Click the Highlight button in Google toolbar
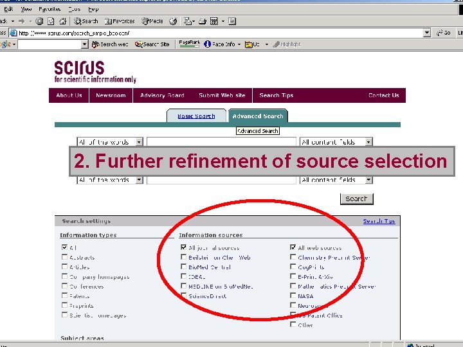Screen dimensions: 463x347 click(x=287, y=44)
